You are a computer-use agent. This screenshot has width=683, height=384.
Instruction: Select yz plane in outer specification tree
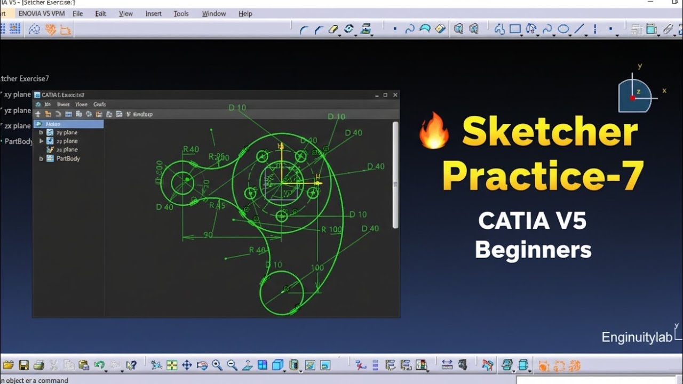[x=18, y=110]
